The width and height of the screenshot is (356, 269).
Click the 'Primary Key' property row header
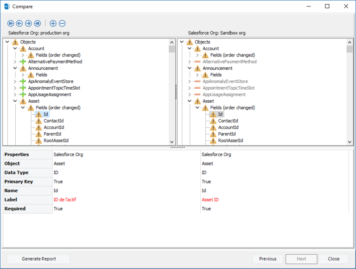coord(28,182)
